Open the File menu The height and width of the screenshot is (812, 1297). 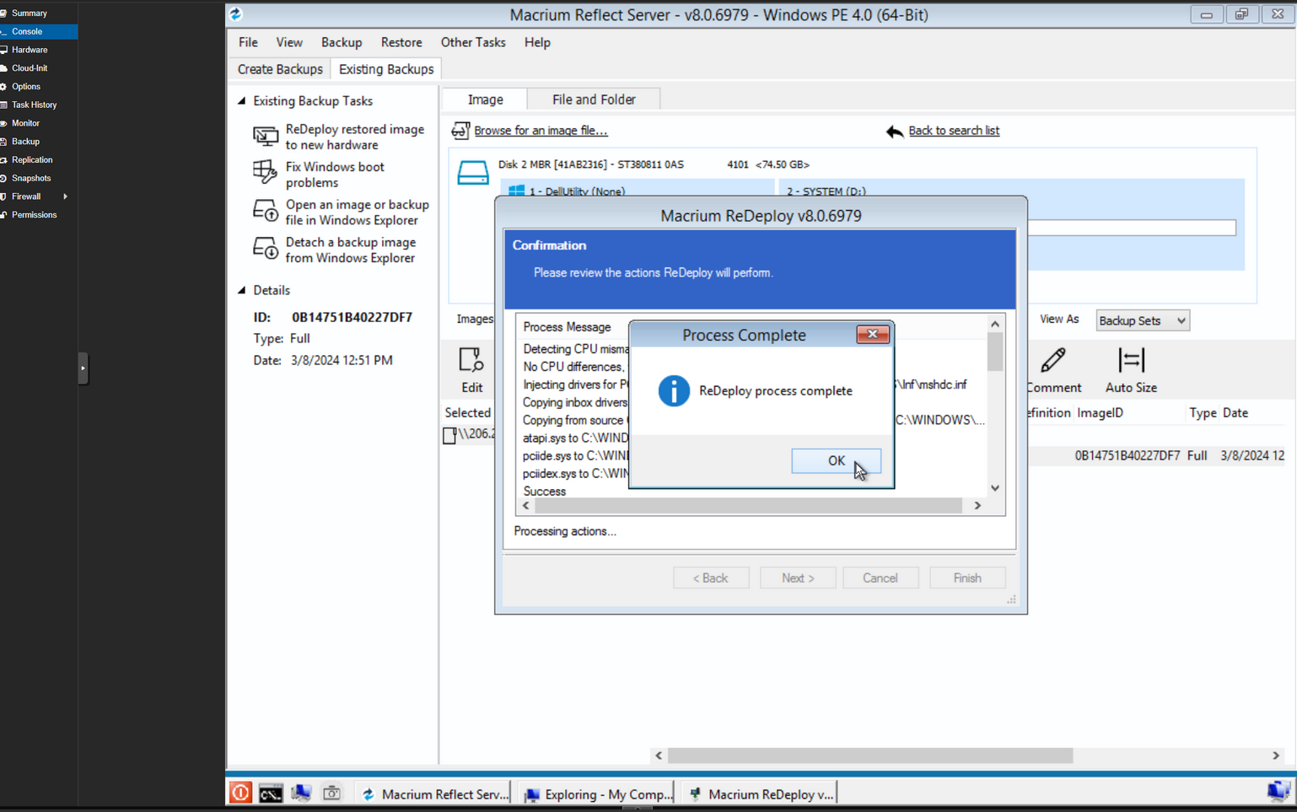(248, 42)
